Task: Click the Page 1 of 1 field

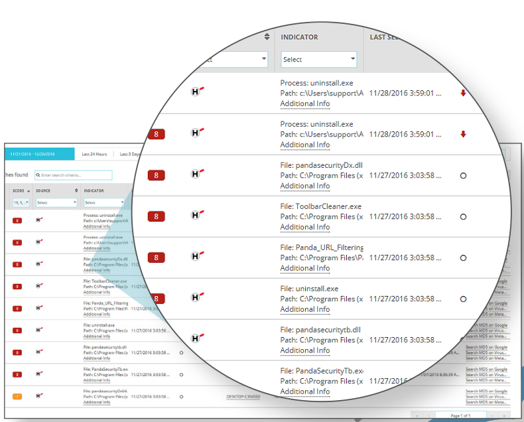Action: click(460, 415)
